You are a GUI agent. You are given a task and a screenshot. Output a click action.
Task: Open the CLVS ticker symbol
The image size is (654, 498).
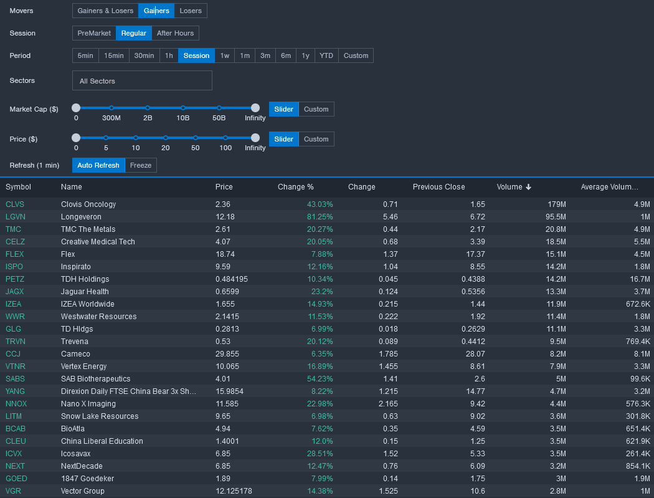15,204
